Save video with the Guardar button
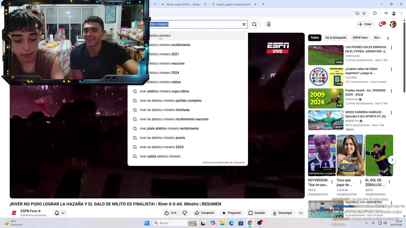406x228 pixels. click(x=257, y=213)
